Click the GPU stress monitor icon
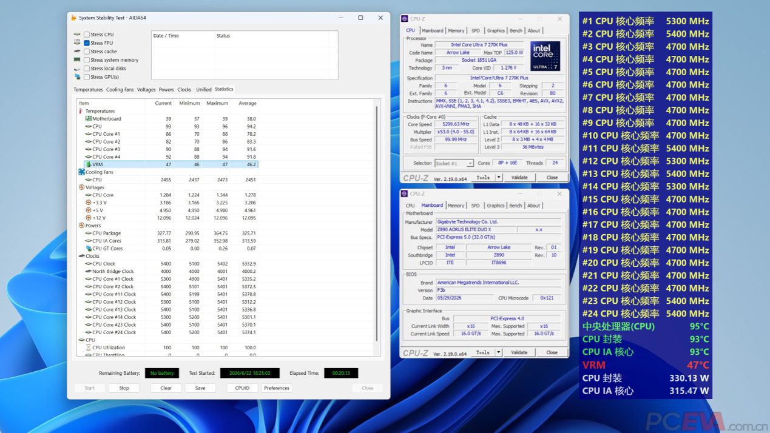 pos(77,77)
